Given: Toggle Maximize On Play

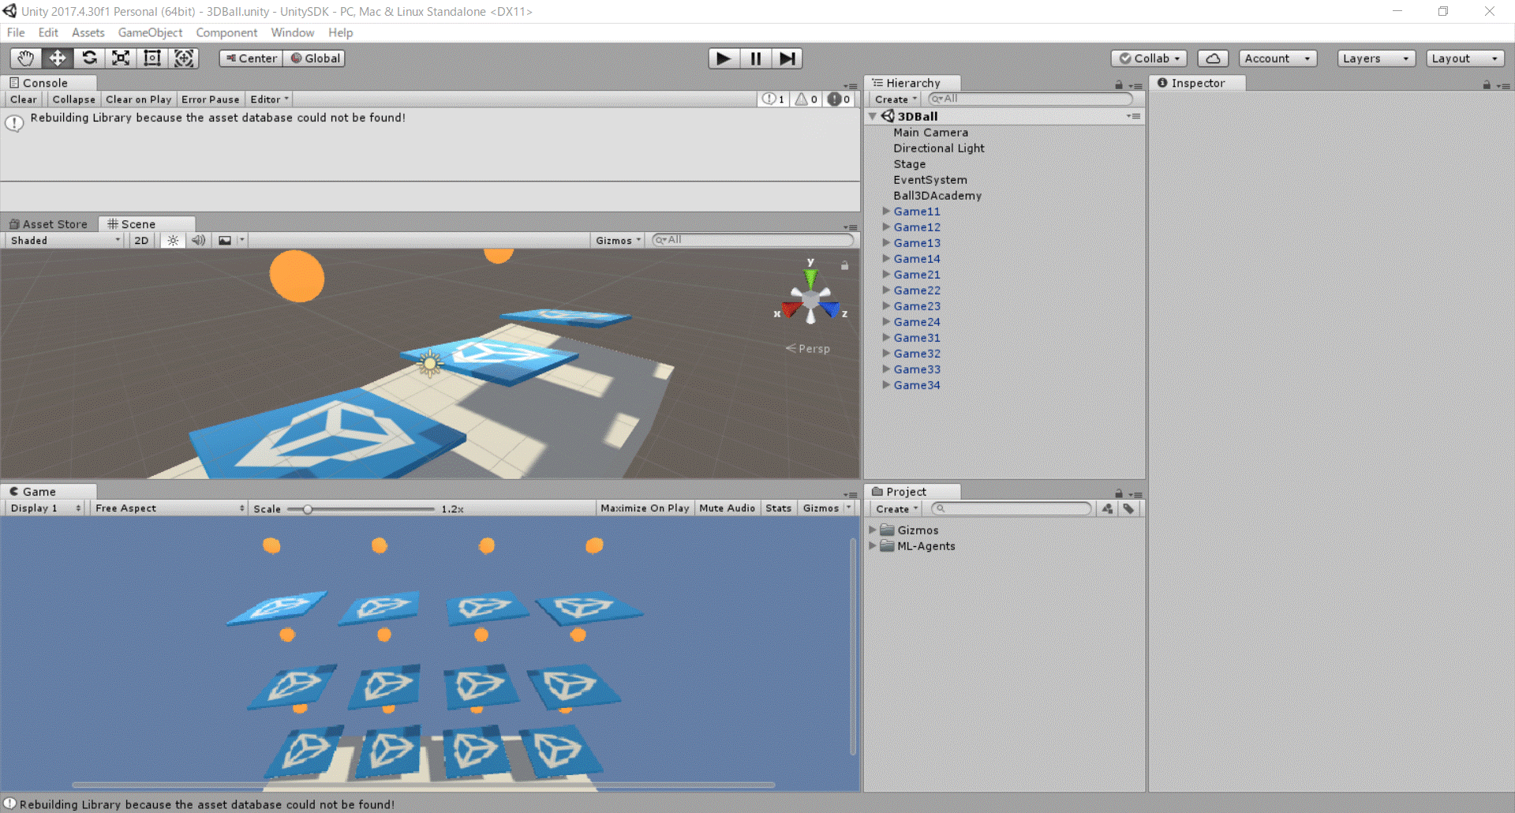Looking at the screenshot, I should coord(645,508).
